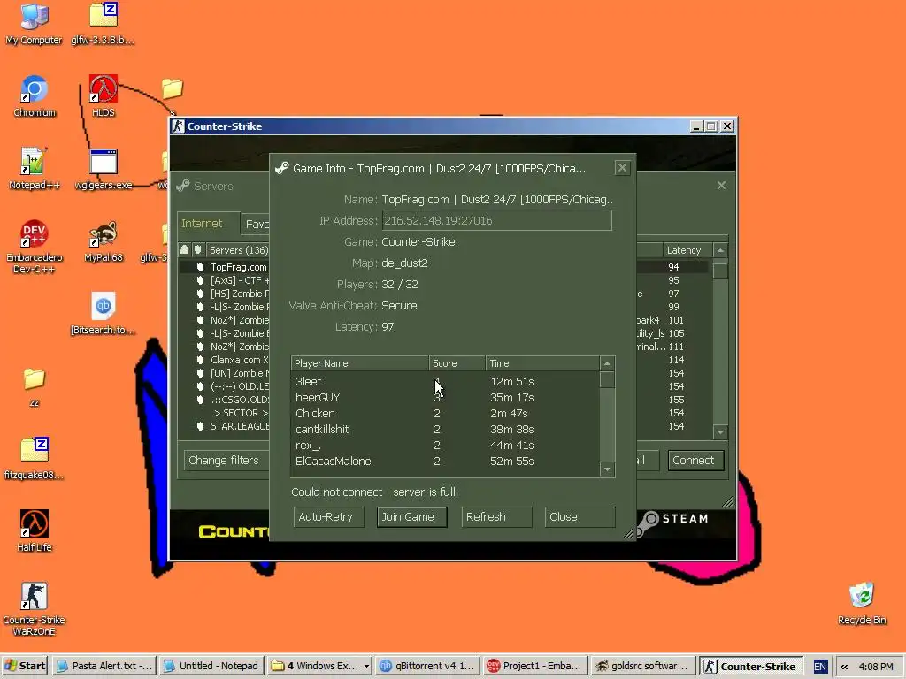Click the Close button in Game Info
The image size is (906, 679).
click(580, 516)
